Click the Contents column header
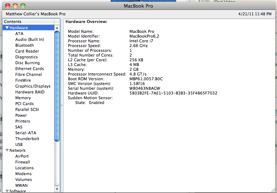 coord(28,22)
